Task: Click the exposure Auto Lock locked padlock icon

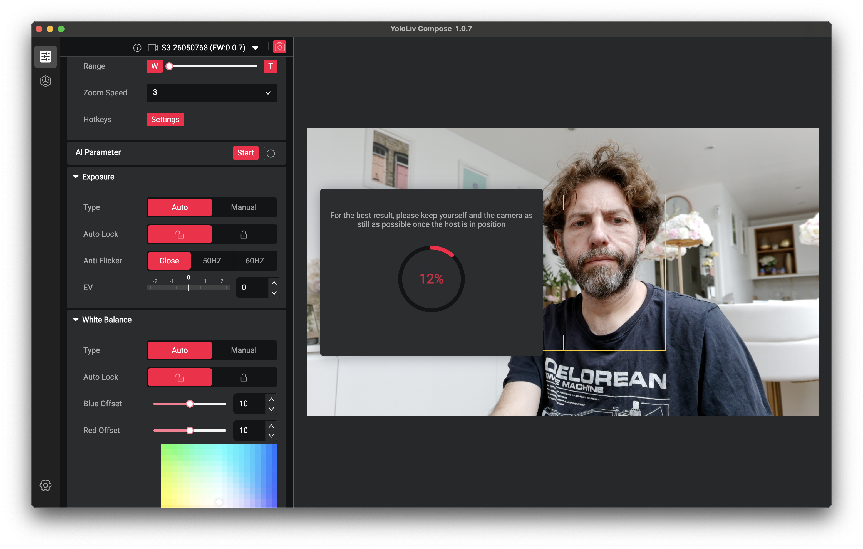Action: coord(244,234)
